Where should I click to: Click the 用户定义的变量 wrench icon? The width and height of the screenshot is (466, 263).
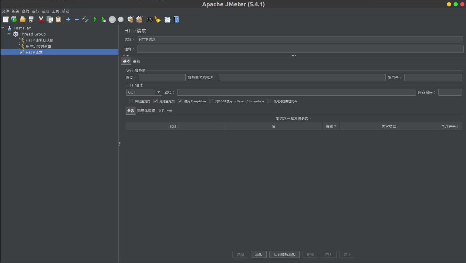(x=22, y=46)
